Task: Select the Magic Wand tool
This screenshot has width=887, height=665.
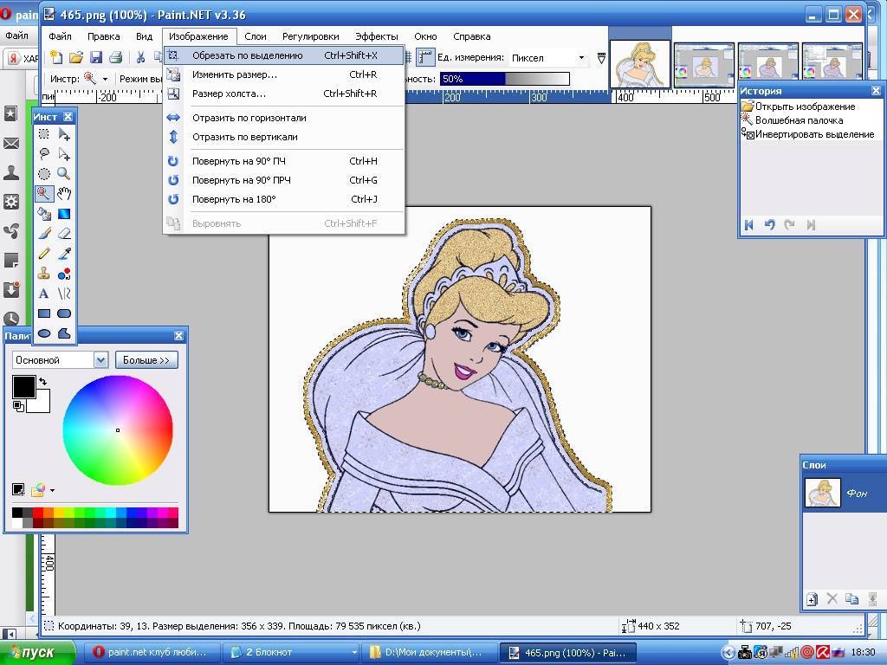Action: click(44, 194)
